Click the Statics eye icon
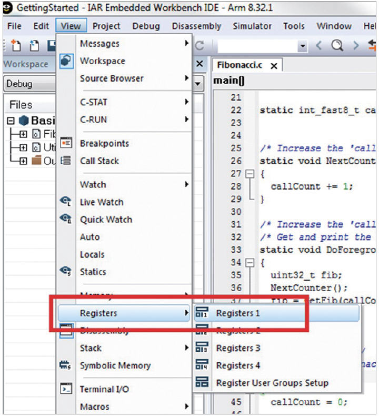The height and width of the screenshot is (416, 379). [66, 272]
